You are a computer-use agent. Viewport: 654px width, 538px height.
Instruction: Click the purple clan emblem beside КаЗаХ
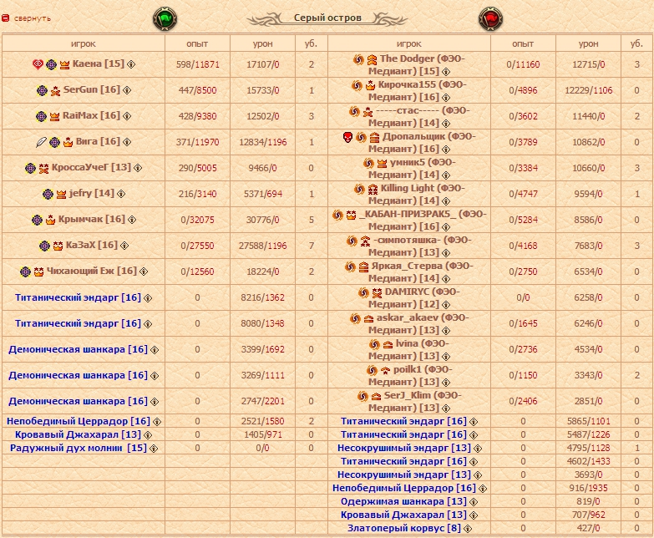(44, 246)
